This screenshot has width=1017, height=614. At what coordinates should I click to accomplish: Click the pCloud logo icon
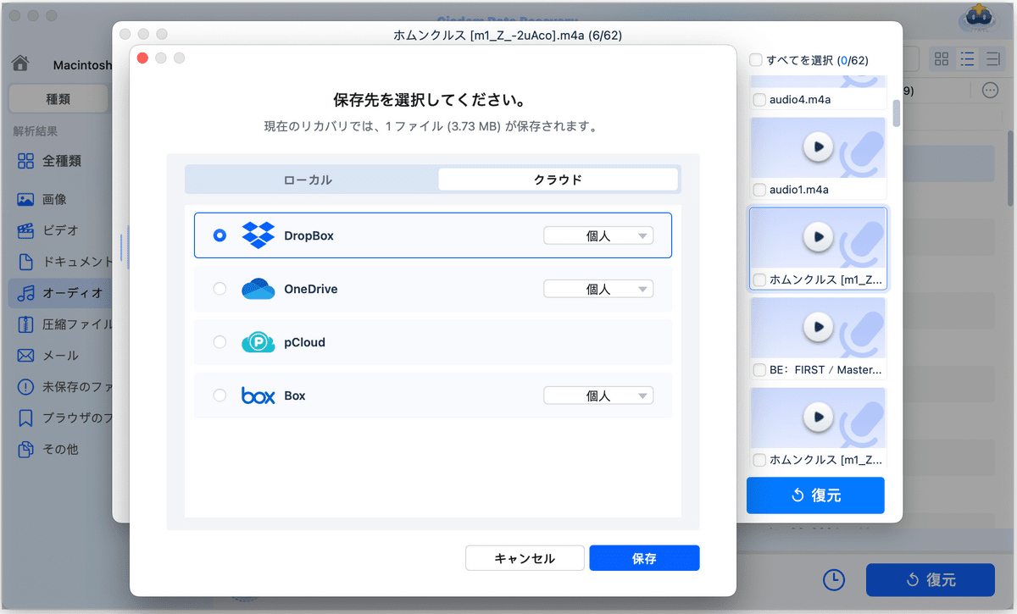coord(258,342)
